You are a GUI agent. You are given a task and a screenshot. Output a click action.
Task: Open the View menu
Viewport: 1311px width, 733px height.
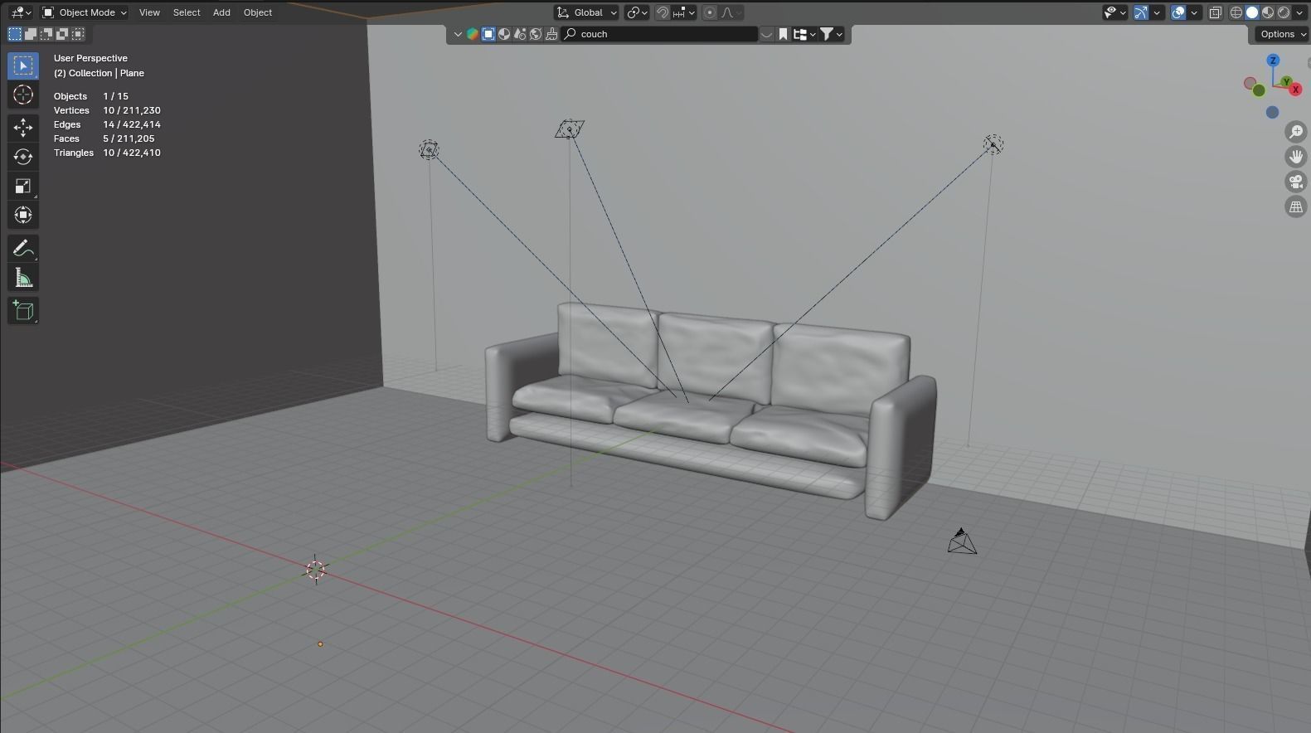pyautogui.click(x=149, y=12)
